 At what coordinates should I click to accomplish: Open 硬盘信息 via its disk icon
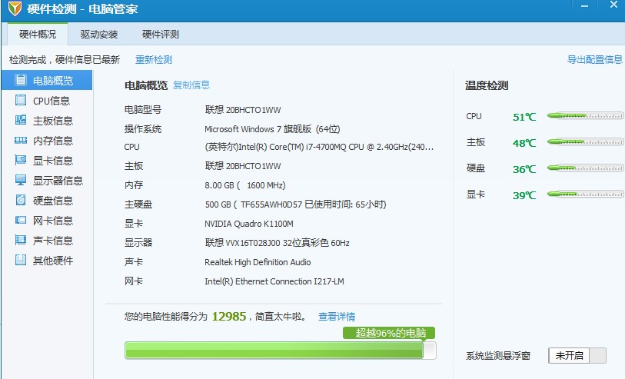[21, 201]
